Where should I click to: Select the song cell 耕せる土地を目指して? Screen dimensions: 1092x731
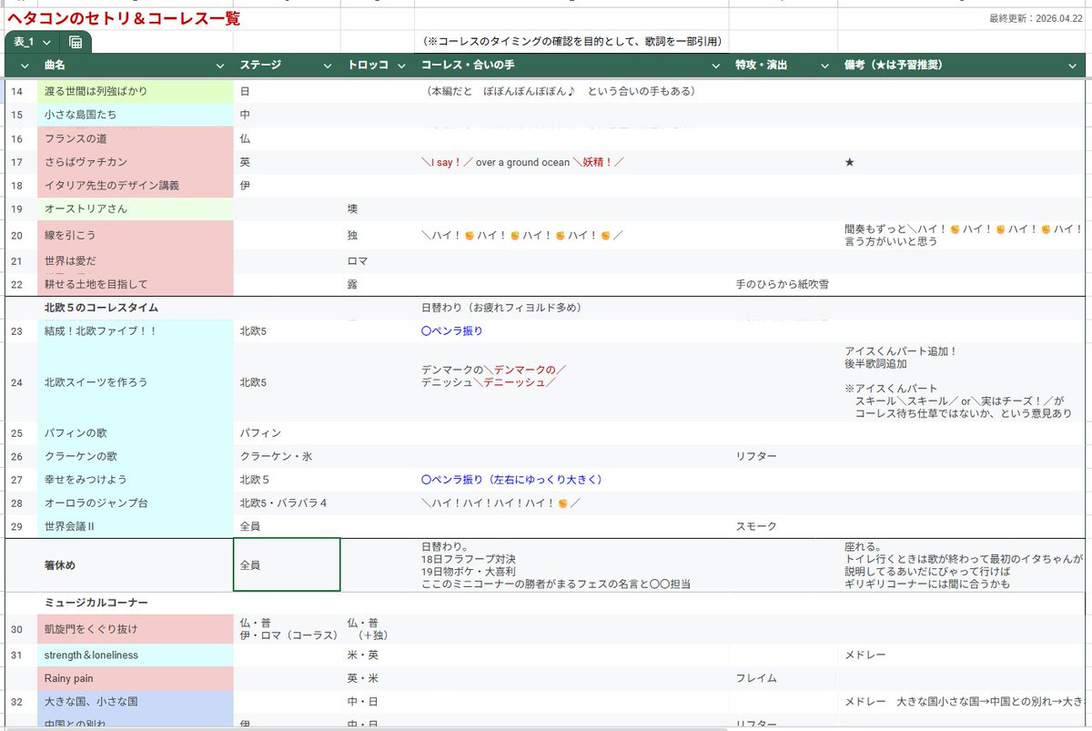coord(136,284)
